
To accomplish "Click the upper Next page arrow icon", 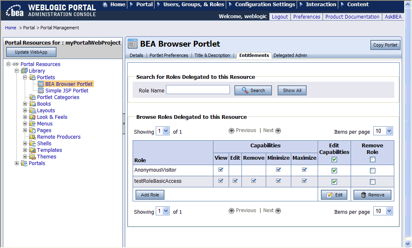I will pos(278,130).
